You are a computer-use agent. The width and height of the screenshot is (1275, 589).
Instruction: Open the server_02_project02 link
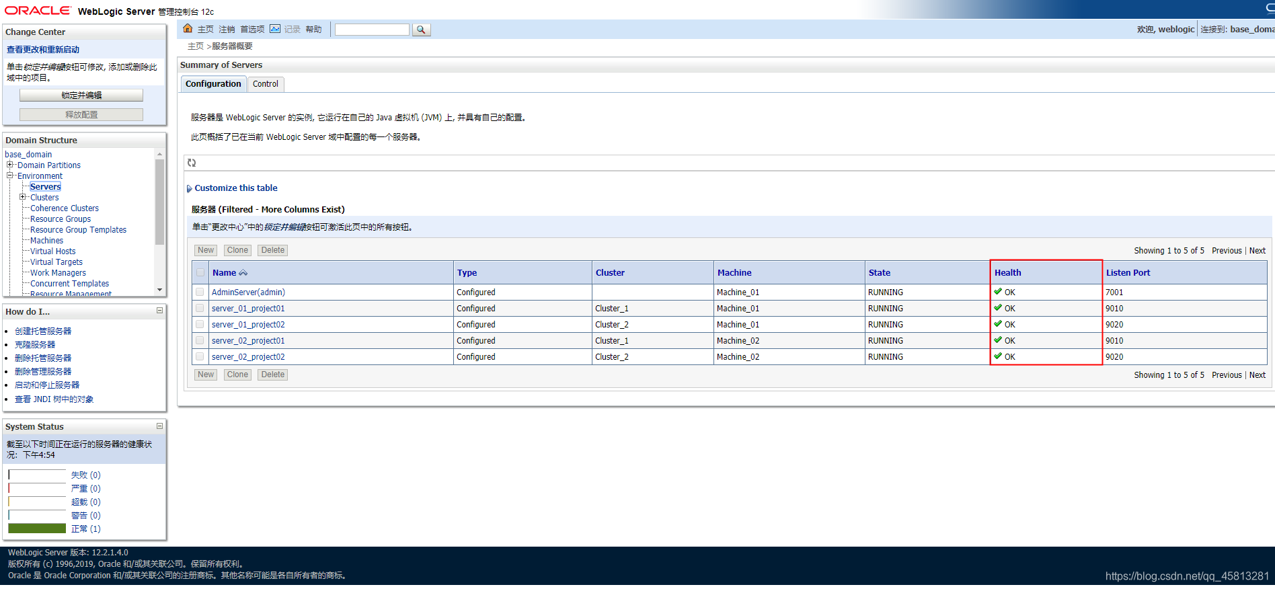tap(248, 357)
